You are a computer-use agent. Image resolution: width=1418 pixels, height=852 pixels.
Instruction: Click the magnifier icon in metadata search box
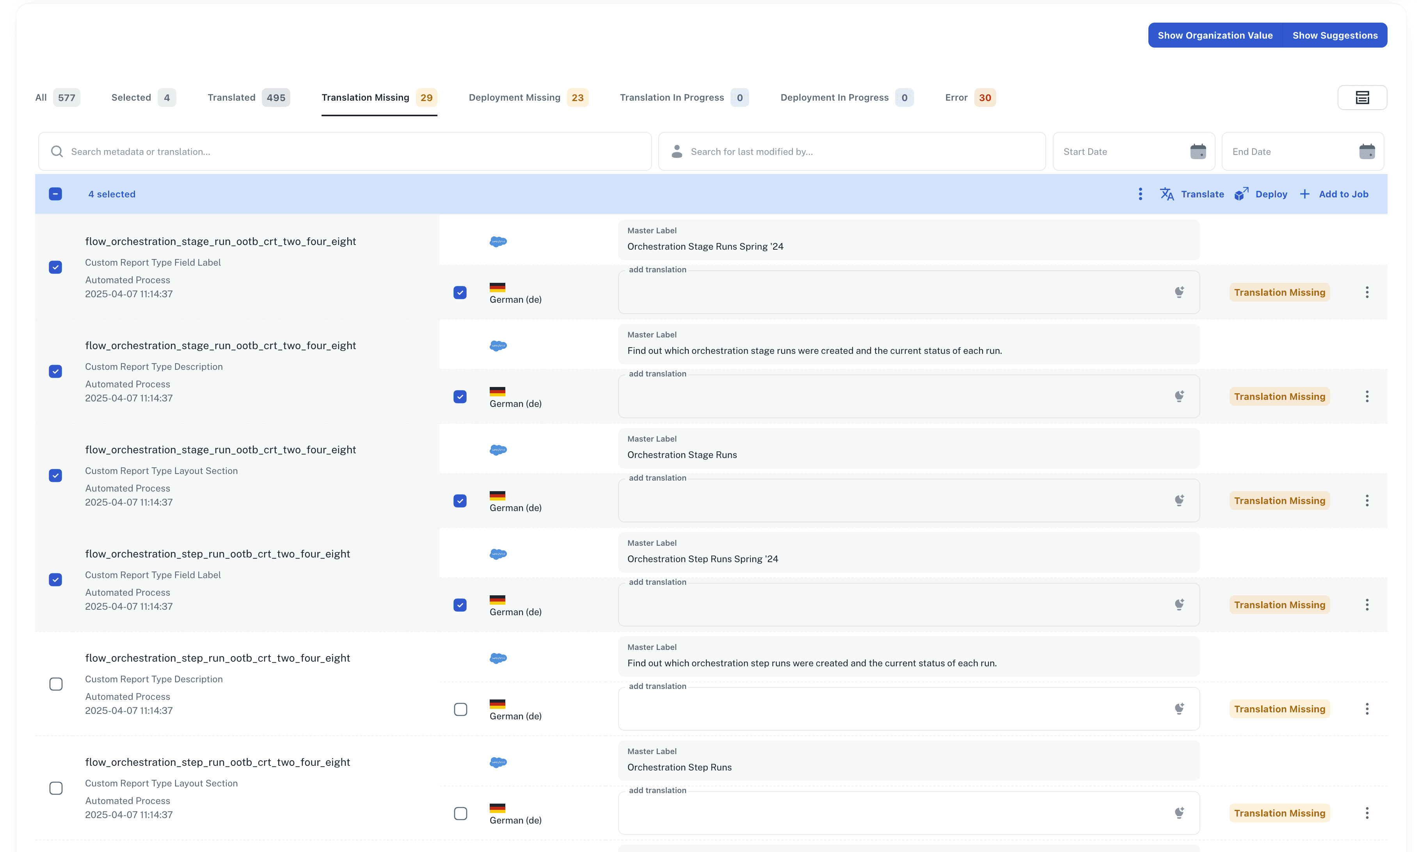56,152
